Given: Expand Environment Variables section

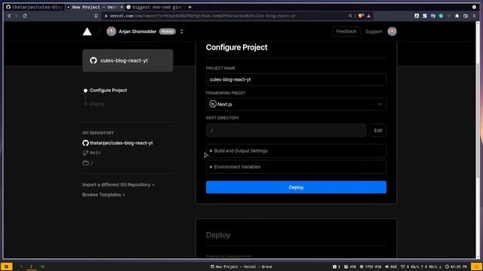Looking at the screenshot, I should tap(296, 167).
